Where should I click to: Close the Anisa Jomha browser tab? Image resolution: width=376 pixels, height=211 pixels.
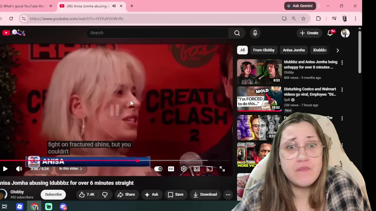(121, 6)
